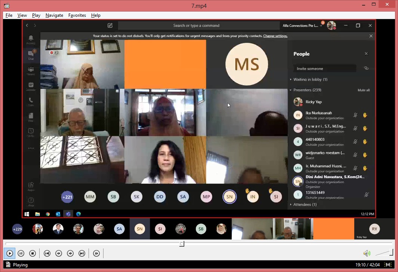Viewport: 398px width, 272px height.
Task: Click the Stop playback button
Action: coord(33,253)
